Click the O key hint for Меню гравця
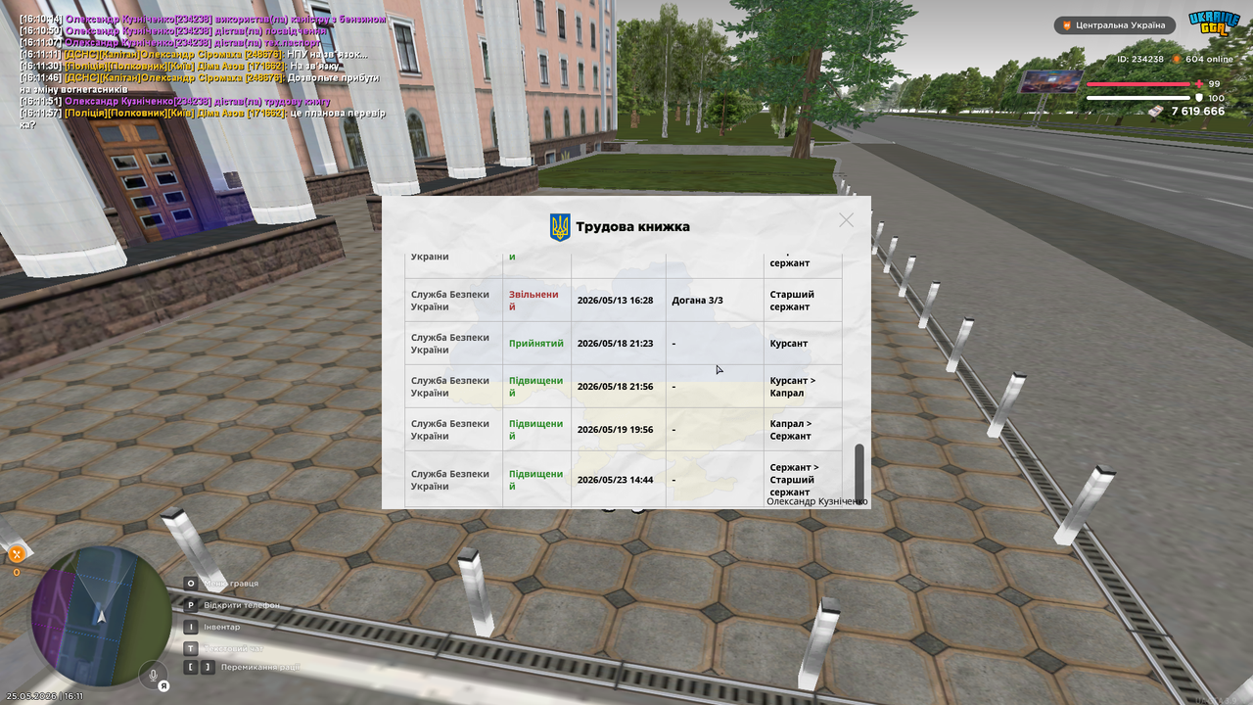The image size is (1253, 705). point(192,584)
